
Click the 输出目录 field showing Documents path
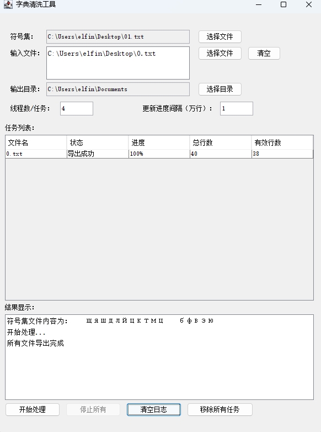pos(118,89)
